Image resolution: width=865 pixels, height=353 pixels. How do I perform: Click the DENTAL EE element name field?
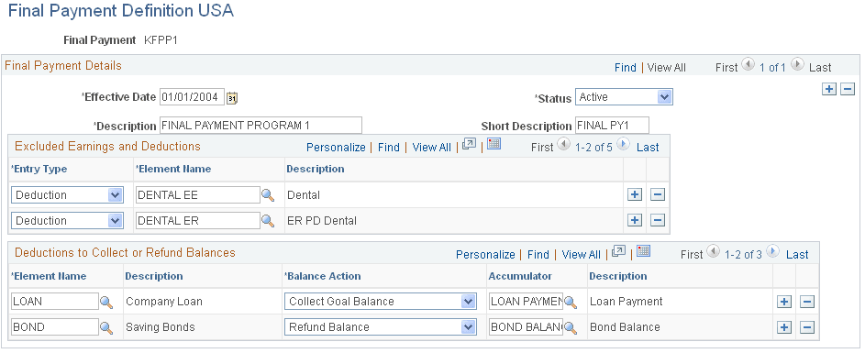pos(197,194)
